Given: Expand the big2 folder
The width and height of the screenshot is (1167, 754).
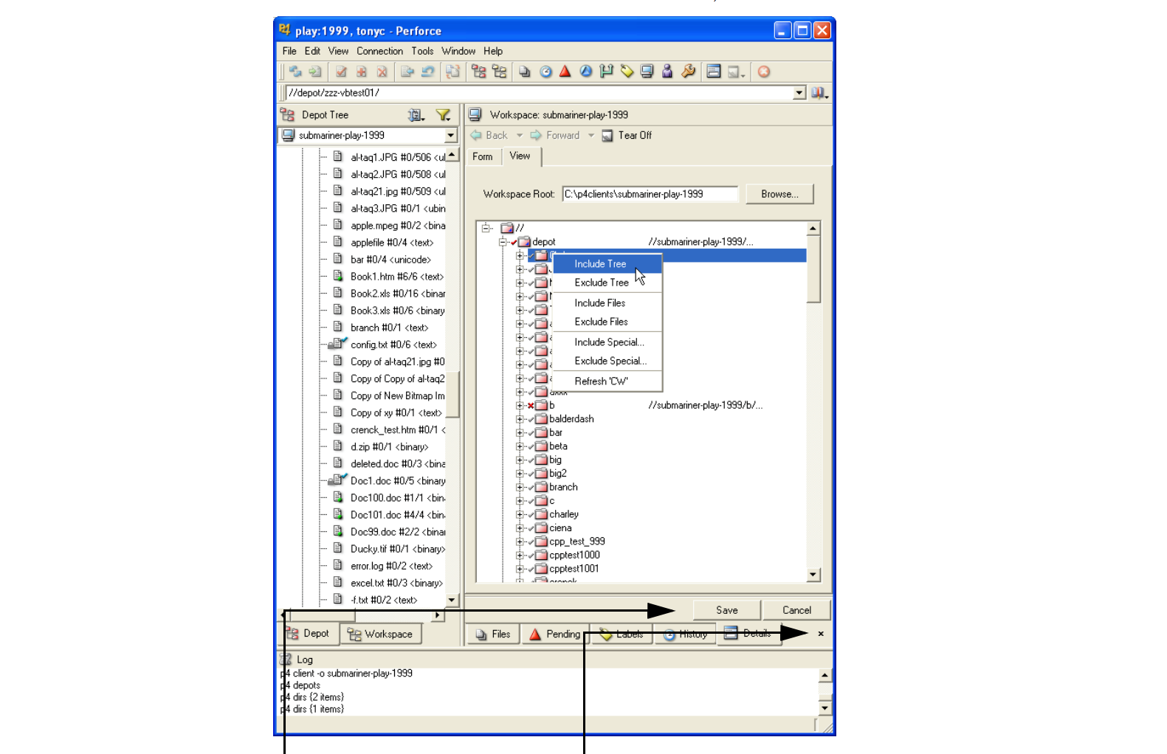Looking at the screenshot, I should pyautogui.click(x=520, y=474).
